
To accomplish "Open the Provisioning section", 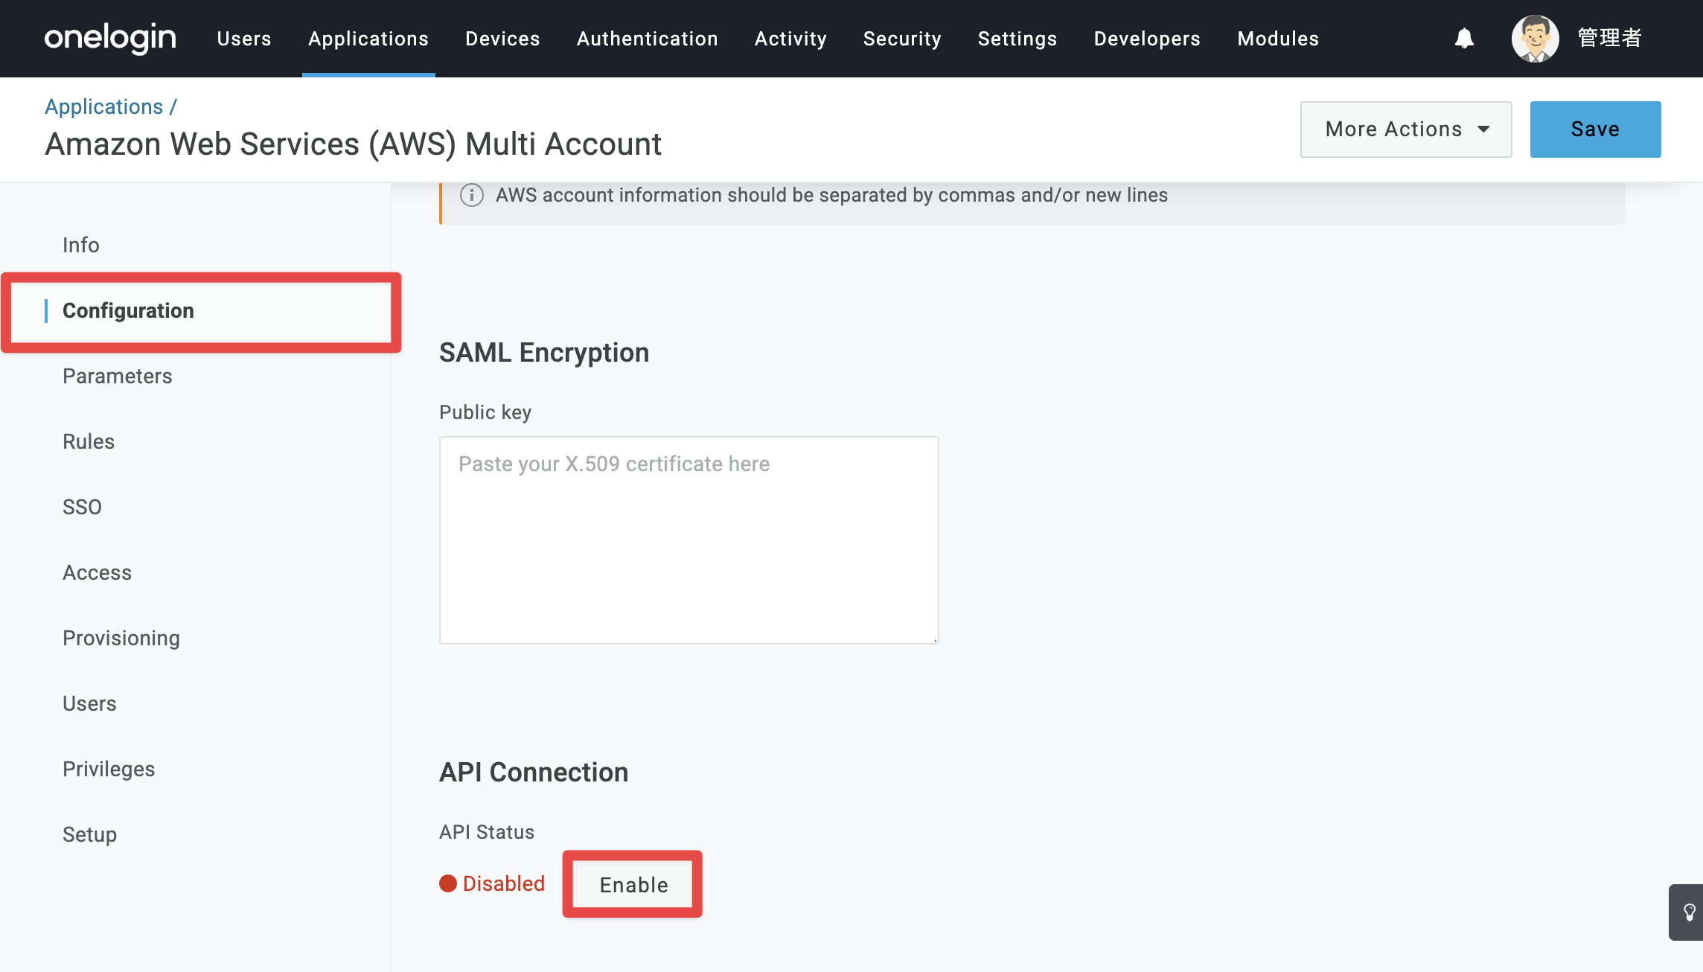I will 121,638.
